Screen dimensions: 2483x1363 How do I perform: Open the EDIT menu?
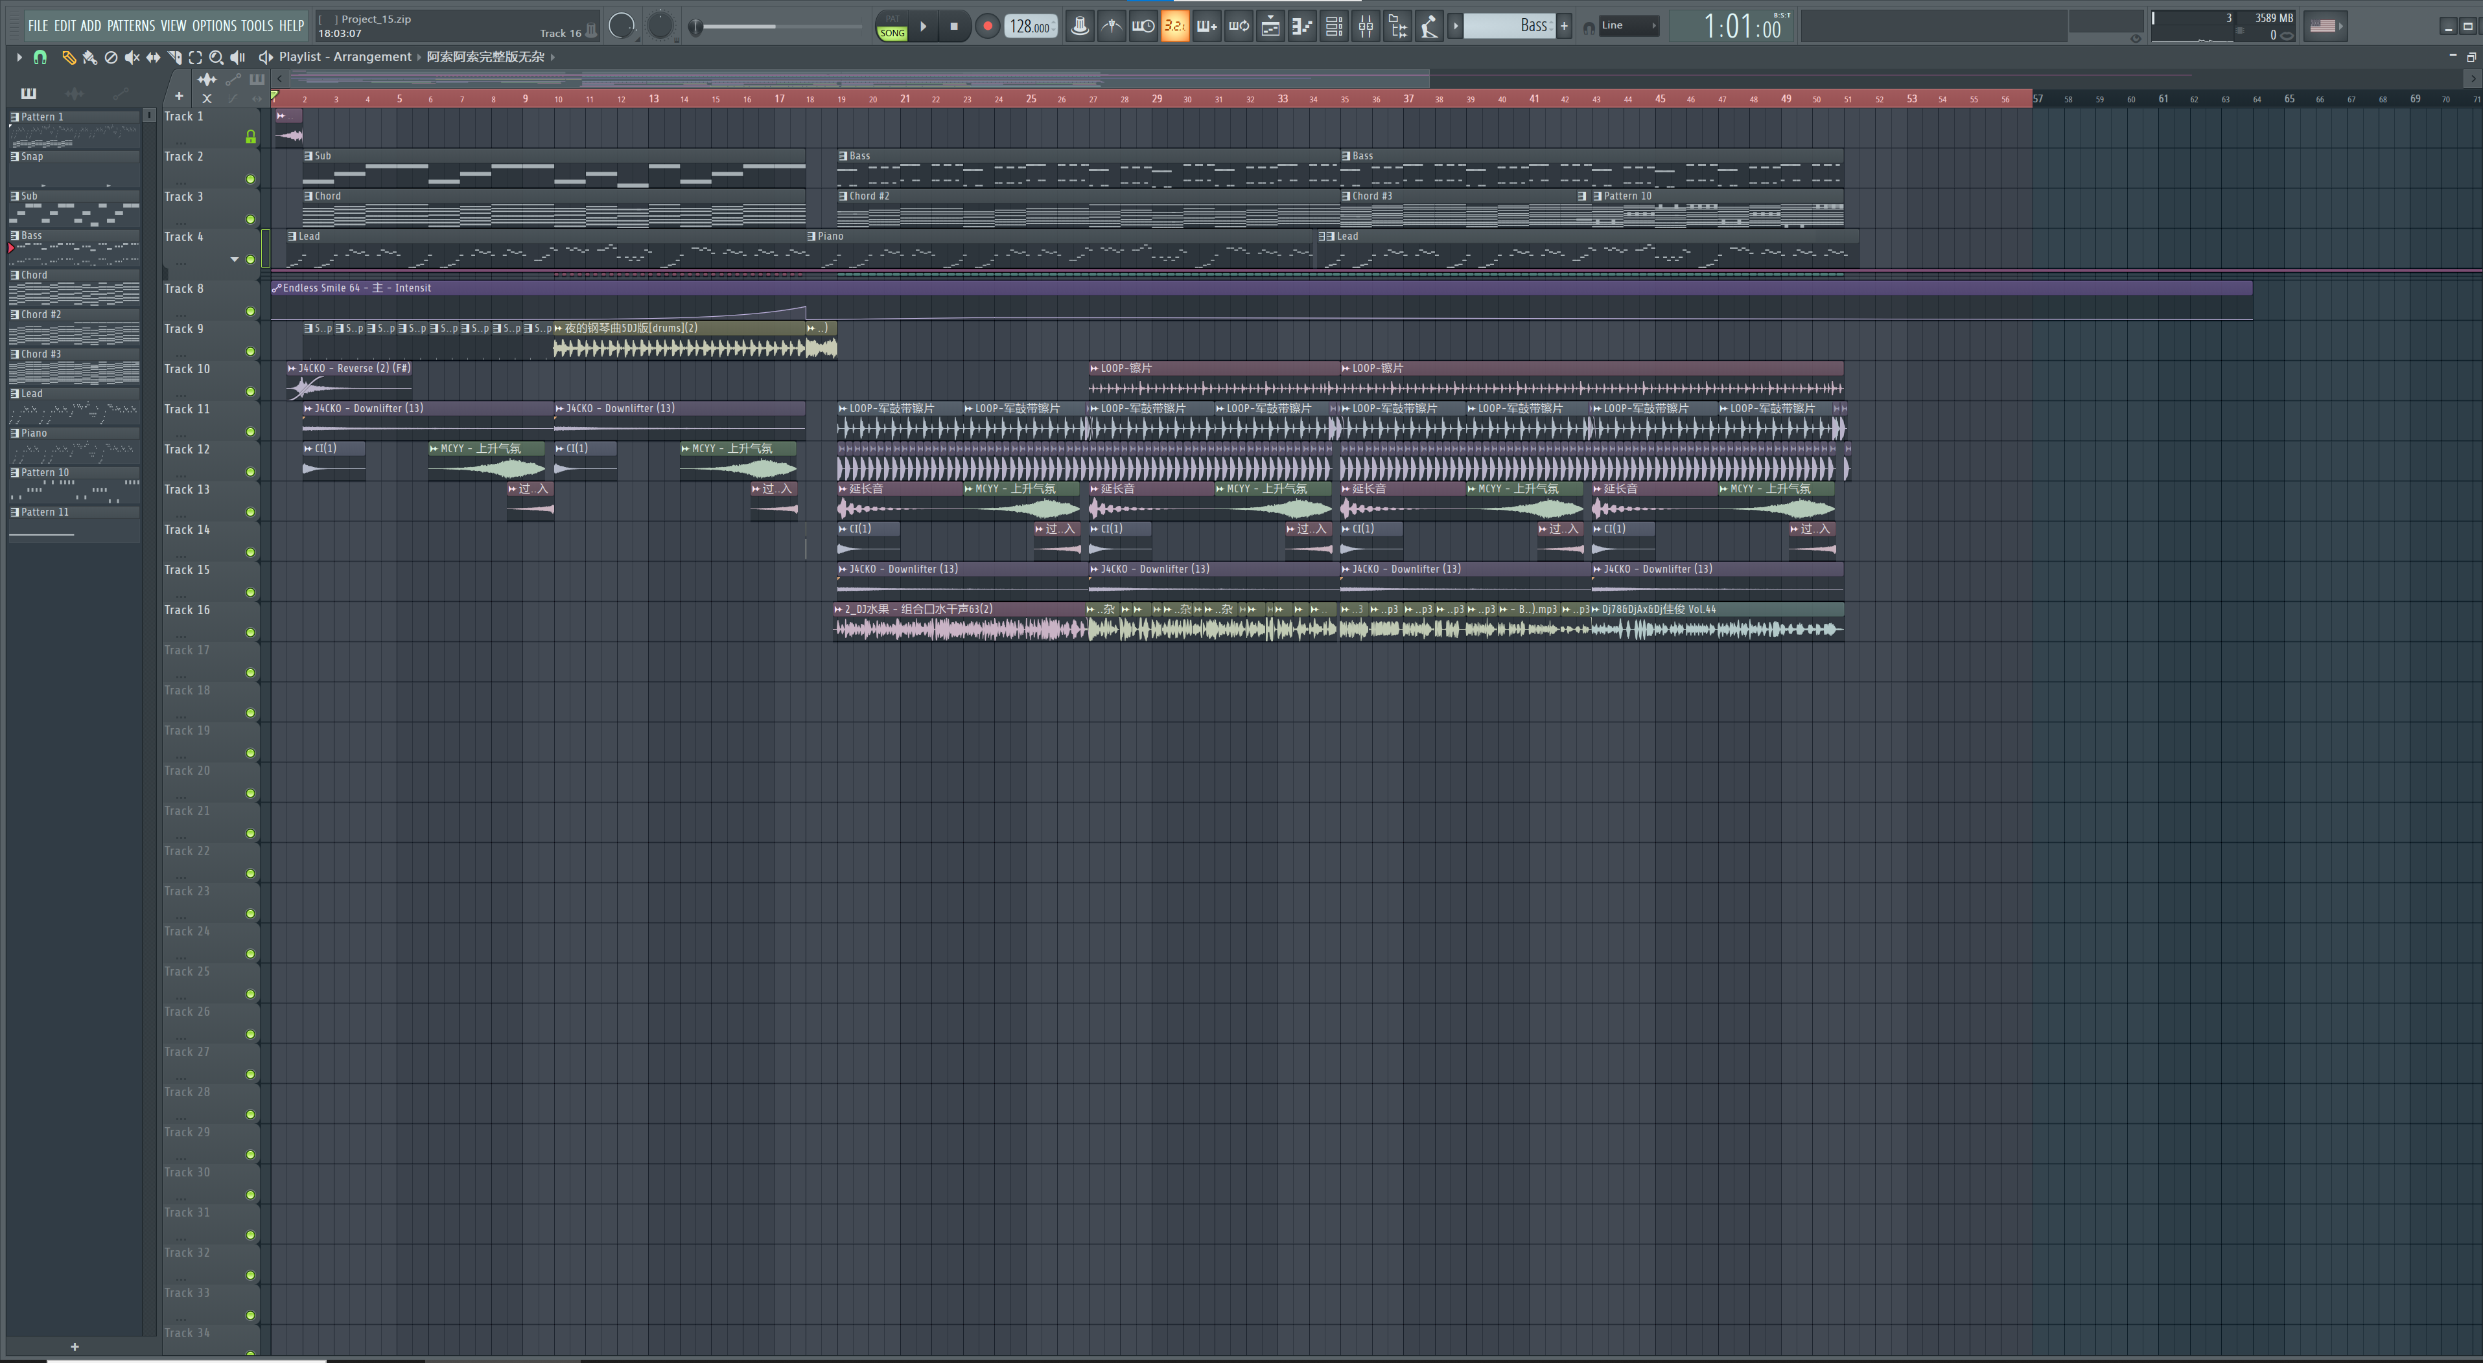pyautogui.click(x=65, y=26)
